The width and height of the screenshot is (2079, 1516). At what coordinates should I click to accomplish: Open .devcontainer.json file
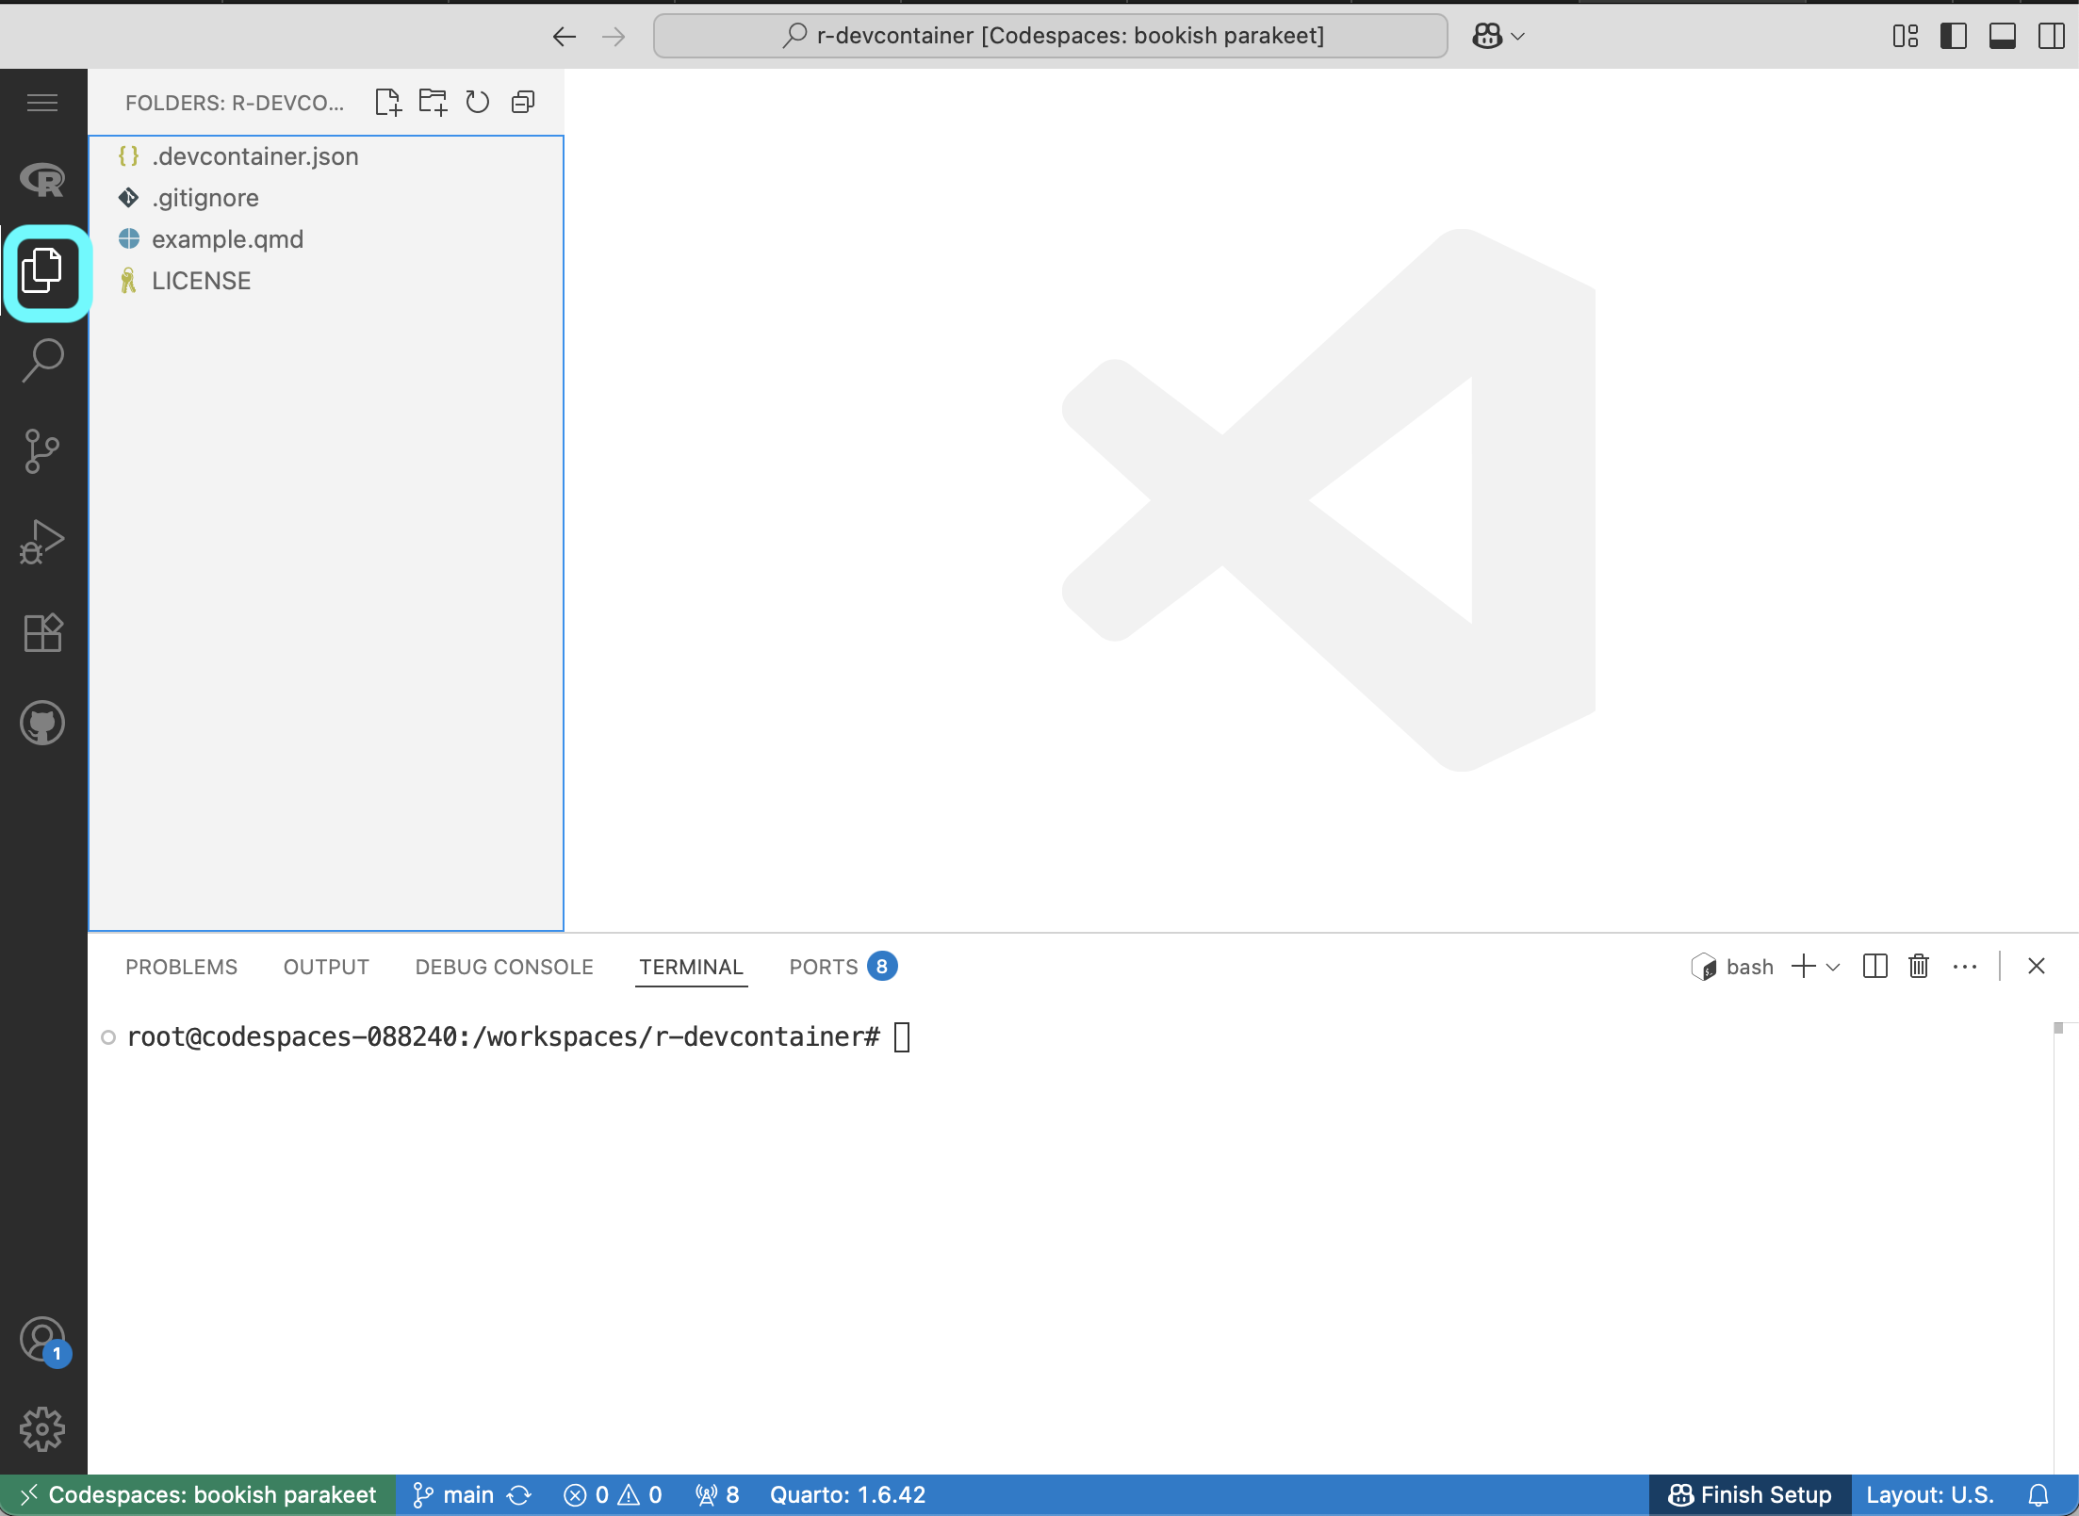[x=326, y=156]
